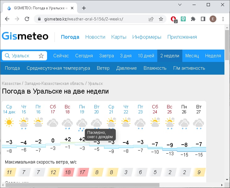The image size is (230, 188).
Task: Click weather icon for Вс 18
Action: point(67,124)
